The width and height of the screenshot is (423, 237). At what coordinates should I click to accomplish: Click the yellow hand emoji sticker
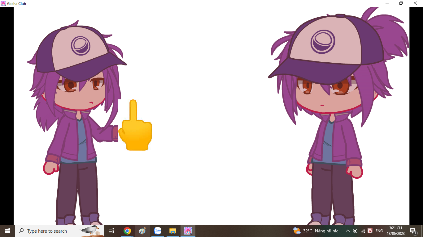(x=136, y=130)
